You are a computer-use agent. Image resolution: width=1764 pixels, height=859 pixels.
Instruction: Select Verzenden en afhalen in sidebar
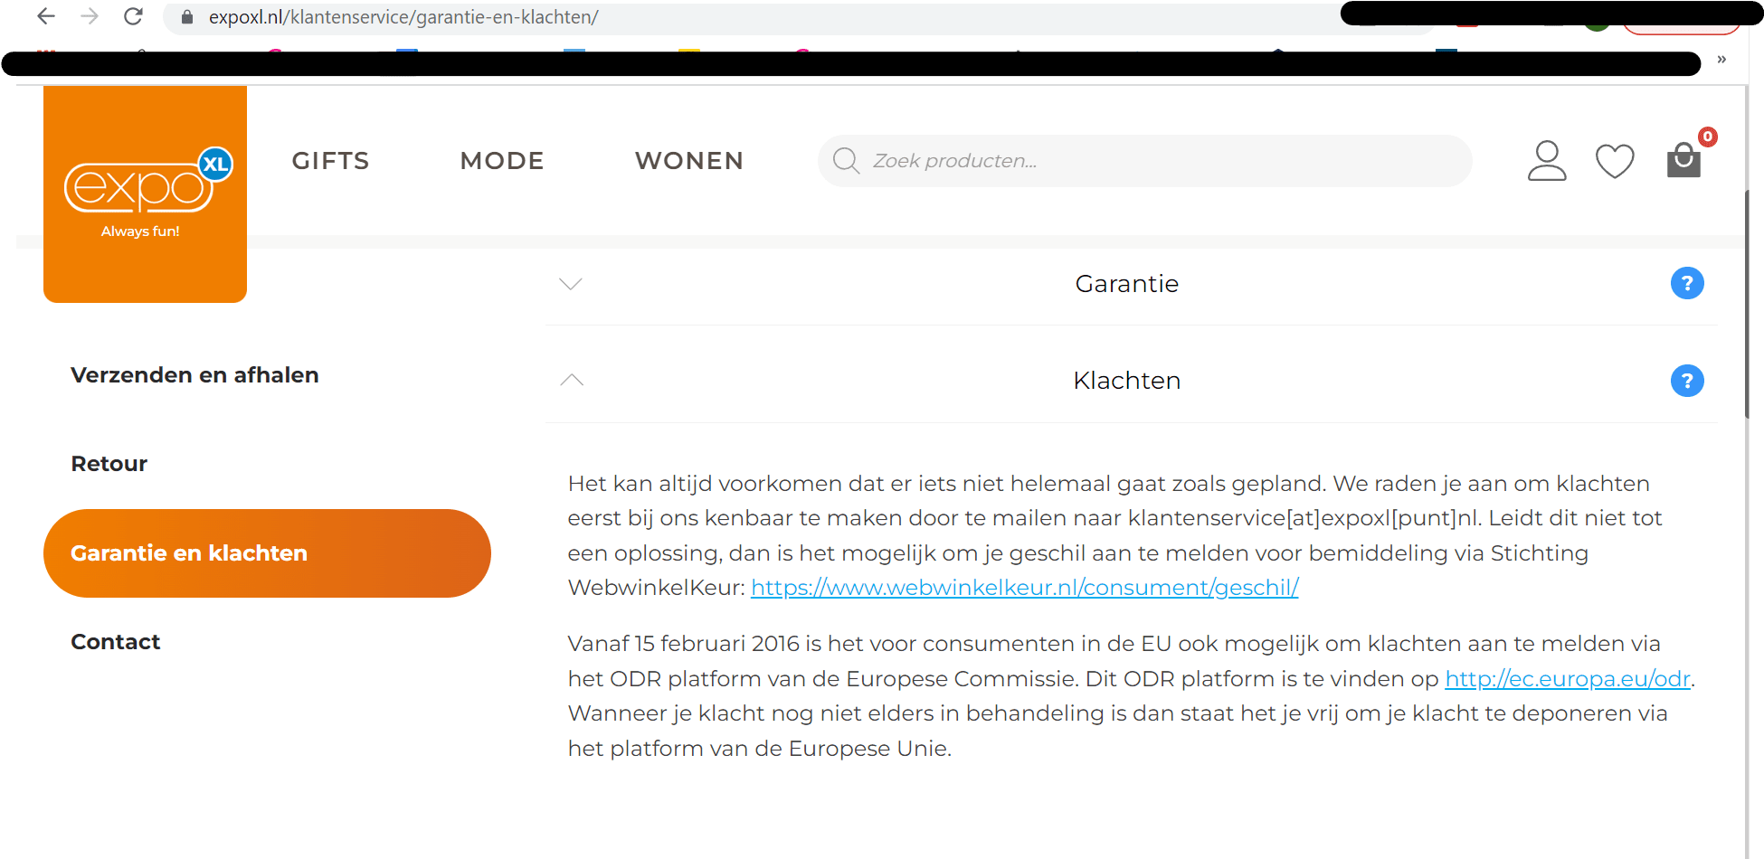coord(194,375)
